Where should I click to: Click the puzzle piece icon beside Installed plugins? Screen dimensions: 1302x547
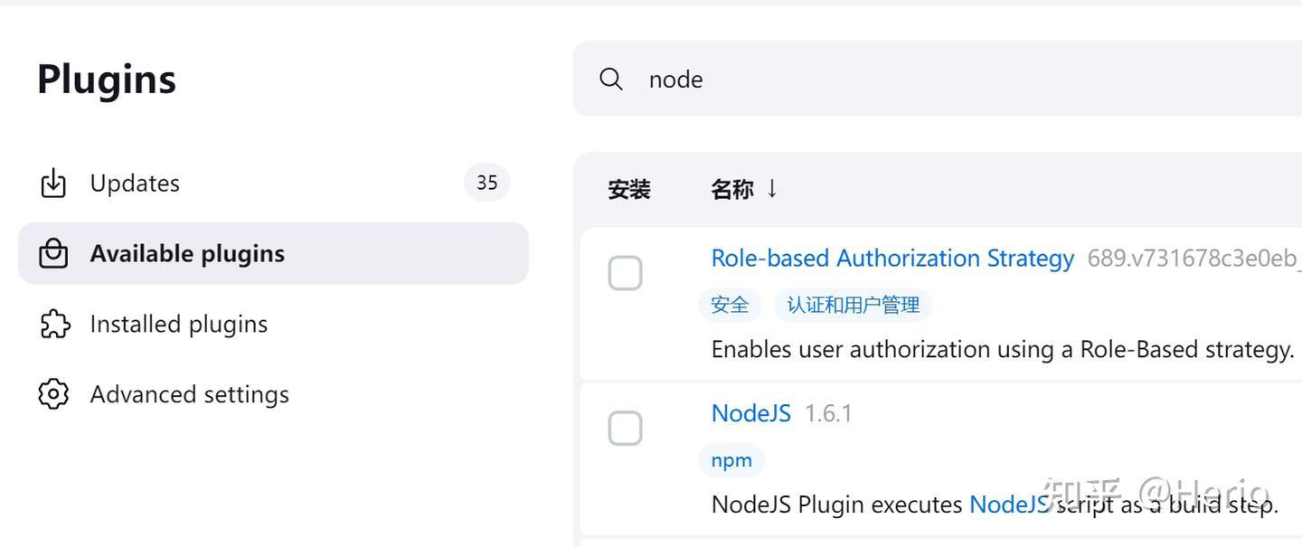pos(54,324)
